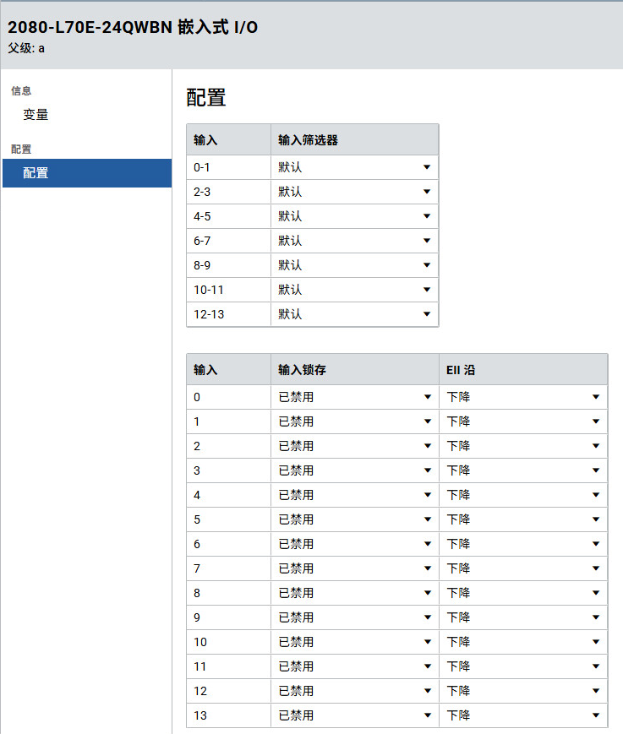The width and height of the screenshot is (623, 734).
Task: Open 输入锁存 dropdown for input 4
Action: click(355, 495)
